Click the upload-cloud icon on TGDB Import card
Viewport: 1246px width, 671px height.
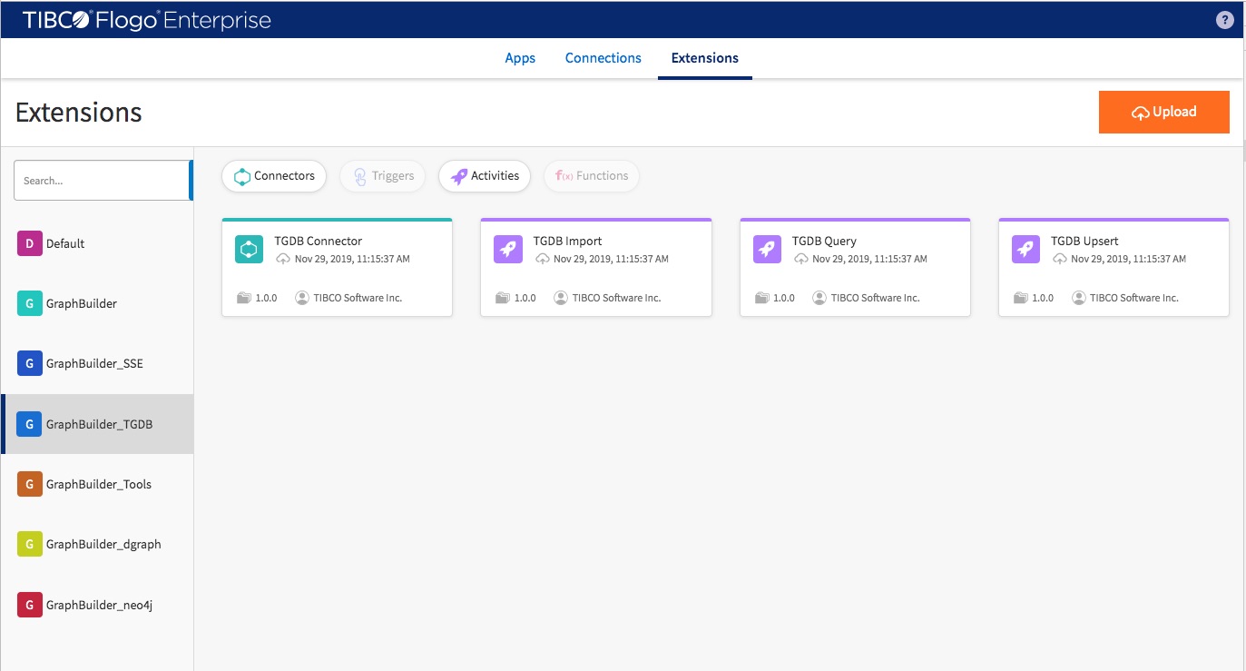(x=542, y=259)
